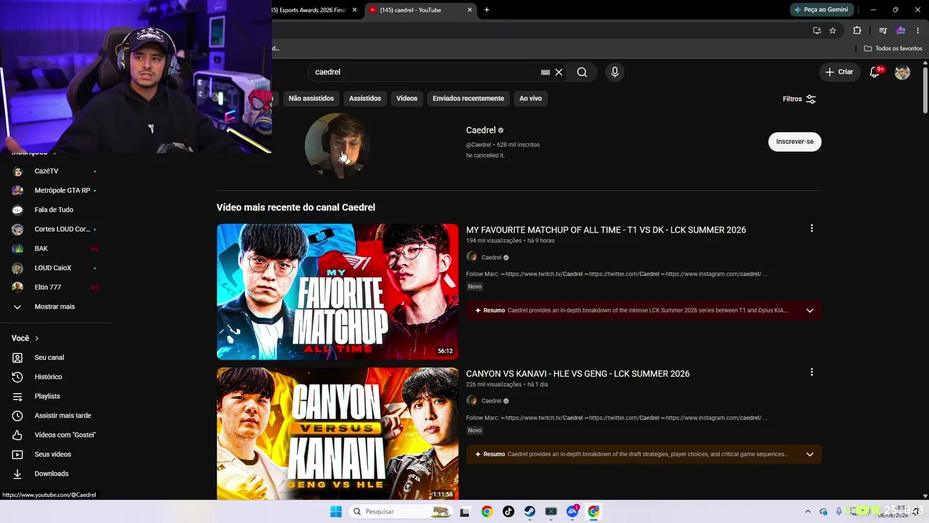Open more options for T1 VS DK video
Screen dimensions: 929x523
click(x=811, y=229)
